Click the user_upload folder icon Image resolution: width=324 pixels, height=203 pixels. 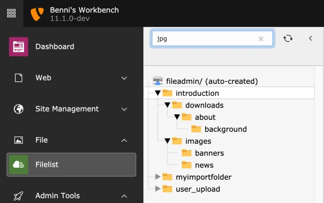pos(167,189)
